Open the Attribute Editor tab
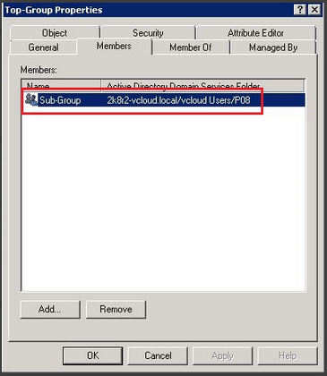The image size is (327, 376). 256,33
